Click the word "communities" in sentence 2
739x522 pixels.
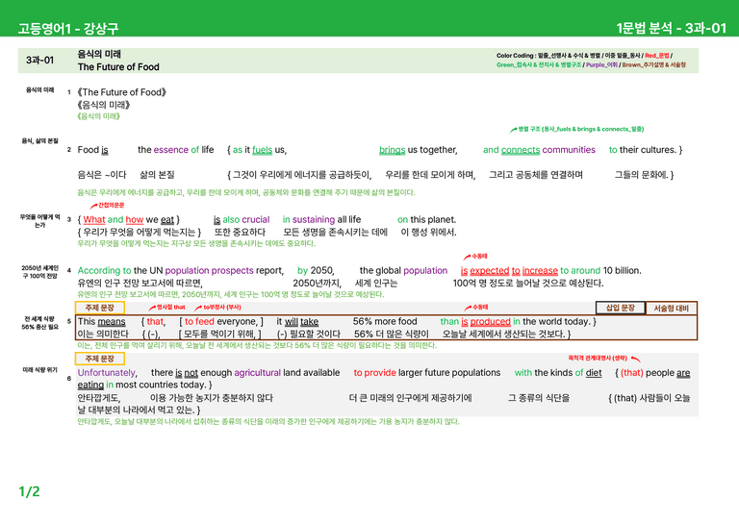[569, 150]
